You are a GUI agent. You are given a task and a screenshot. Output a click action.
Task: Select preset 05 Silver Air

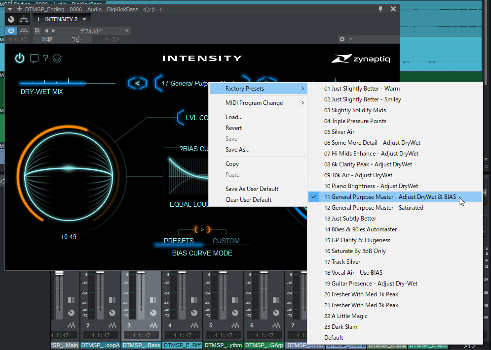click(x=395, y=132)
